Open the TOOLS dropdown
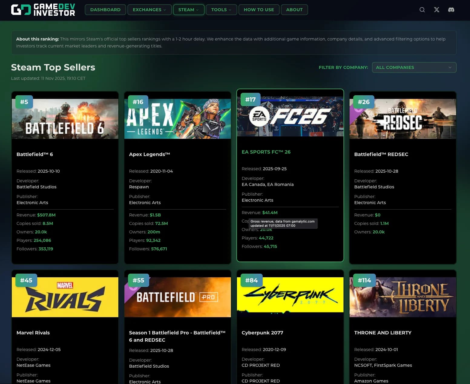This screenshot has width=470, height=384. (x=221, y=9)
